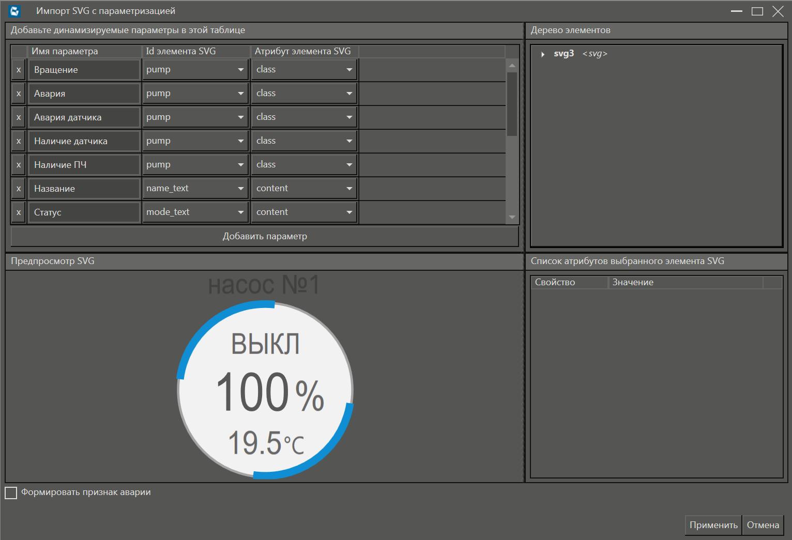The height and width of the screenshot is (540, 792).
Task: Close the import SVG window
Action: pyautogui.click(x=778, y=11)
